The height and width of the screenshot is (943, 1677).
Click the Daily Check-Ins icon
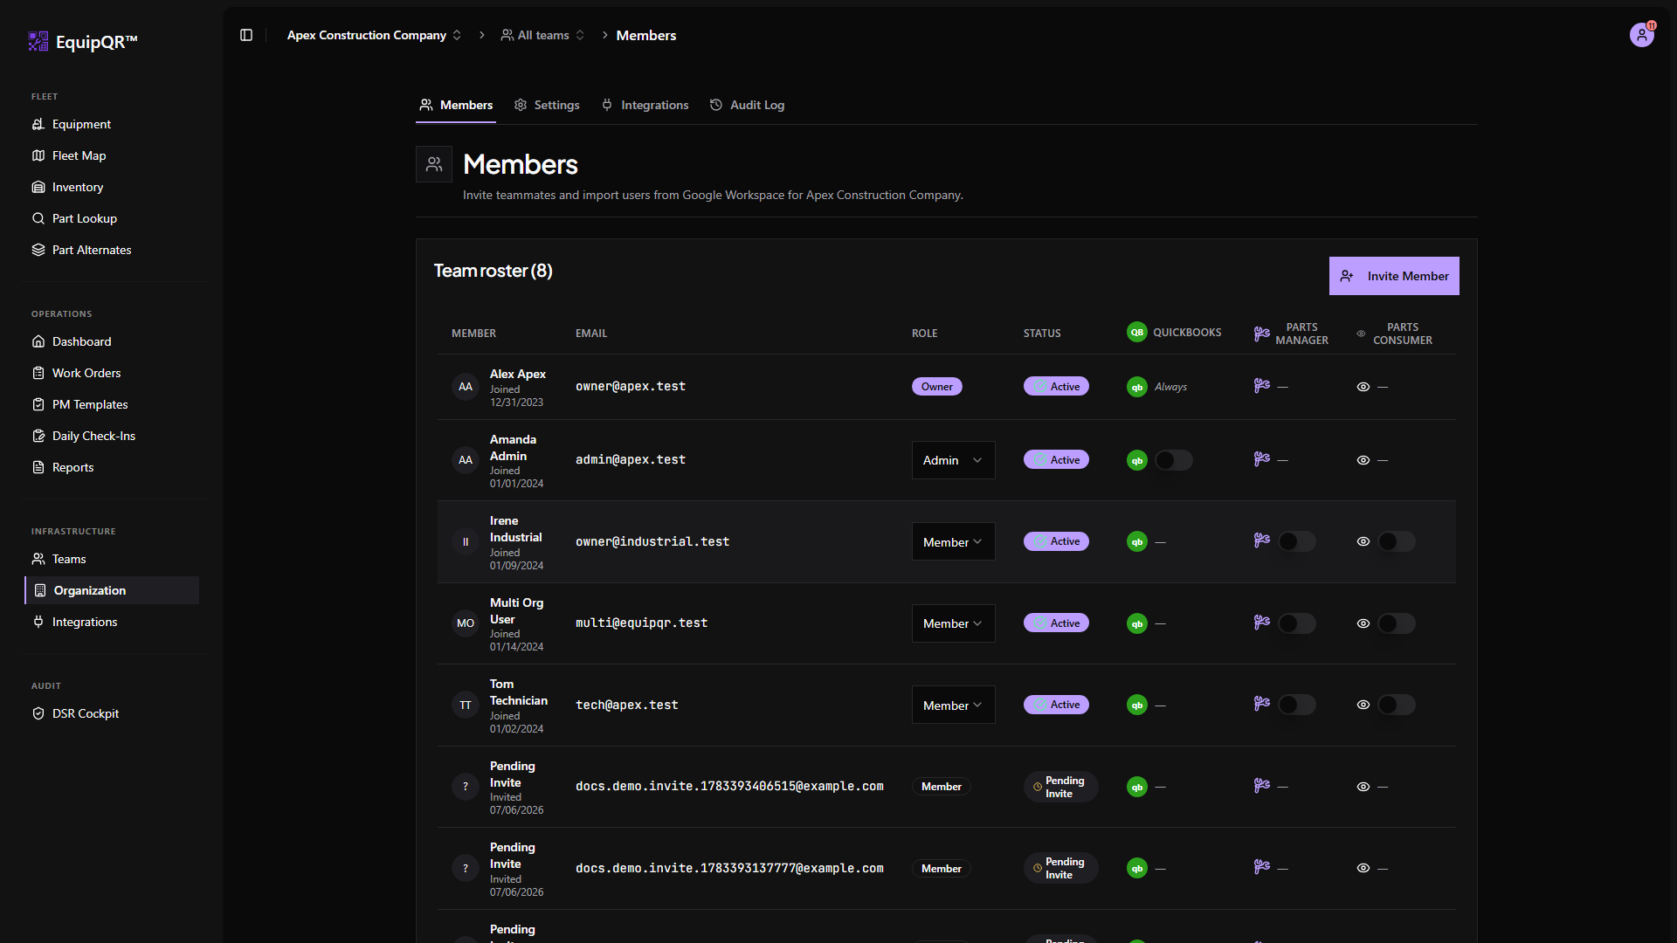[38, 436]
